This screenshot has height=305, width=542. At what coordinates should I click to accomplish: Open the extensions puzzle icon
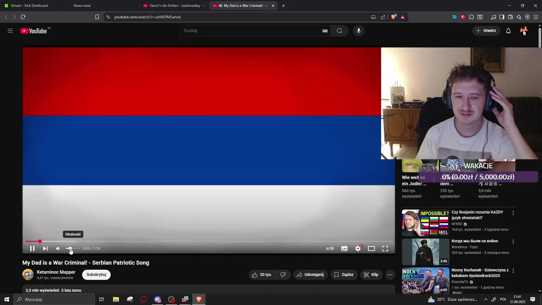(471, 17)
